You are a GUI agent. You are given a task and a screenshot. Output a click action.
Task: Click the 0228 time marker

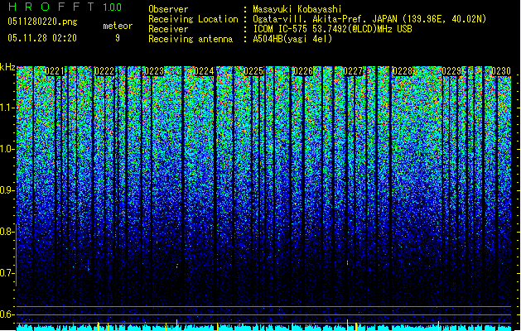pos(403,71)
